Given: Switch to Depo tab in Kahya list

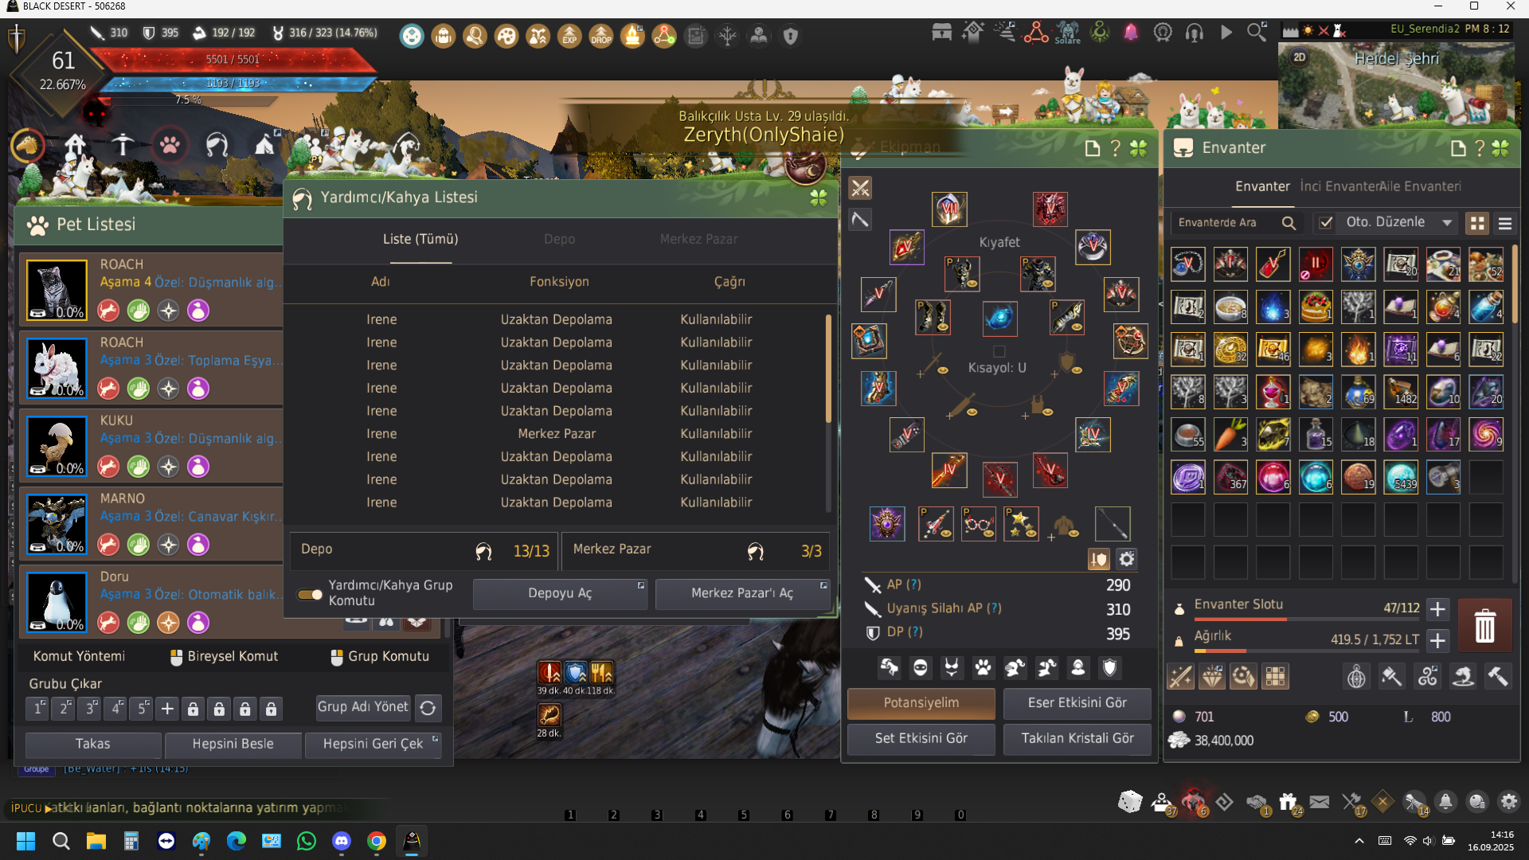Looking at the screenshot, I should pos(560,240).
